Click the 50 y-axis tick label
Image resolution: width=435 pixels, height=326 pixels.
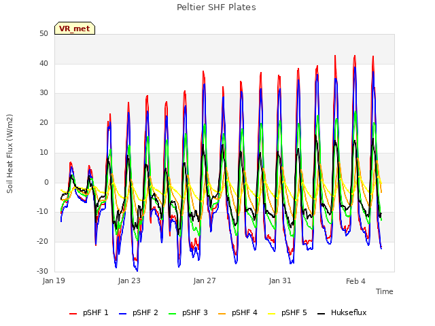(x=43, y=34)
